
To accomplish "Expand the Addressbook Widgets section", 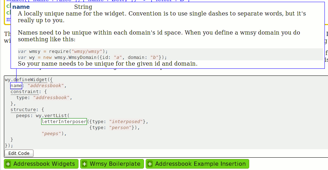I will coord(41,164).
